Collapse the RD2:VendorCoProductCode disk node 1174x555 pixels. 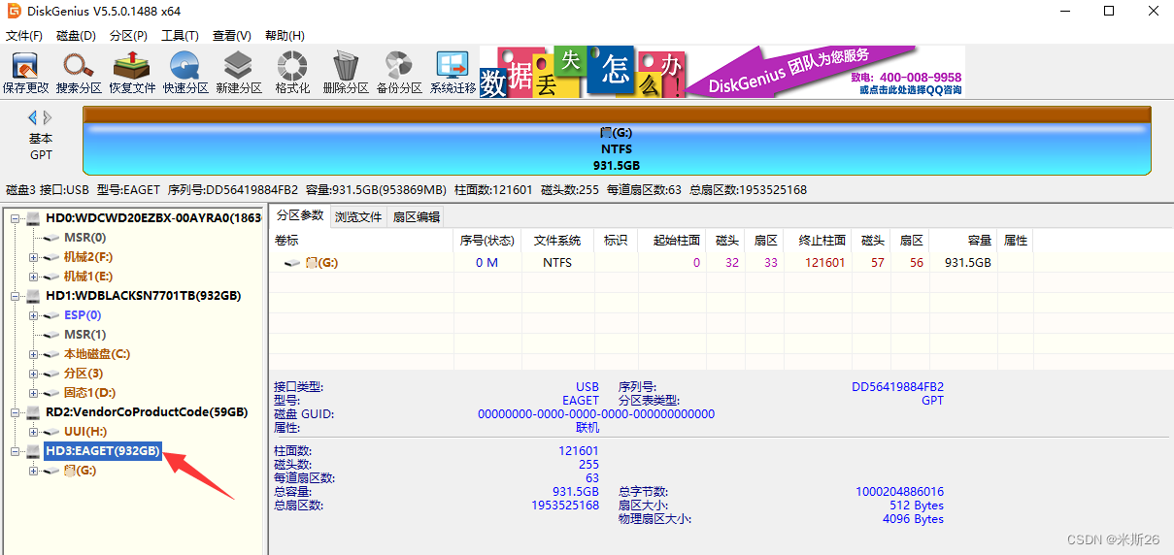tap(14, 412)
